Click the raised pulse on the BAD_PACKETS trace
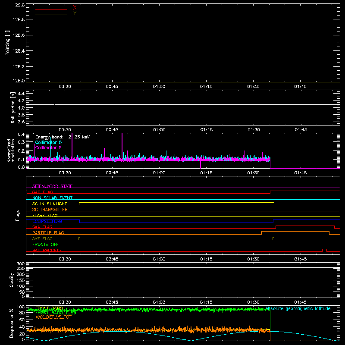This screenshot has width=345, height=345. pos(324,249)
